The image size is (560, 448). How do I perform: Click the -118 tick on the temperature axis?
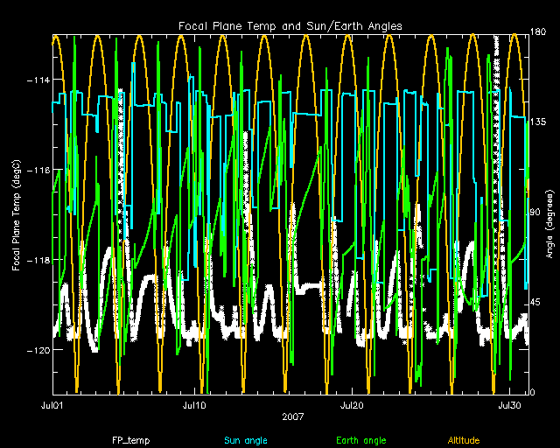(37, 260)
